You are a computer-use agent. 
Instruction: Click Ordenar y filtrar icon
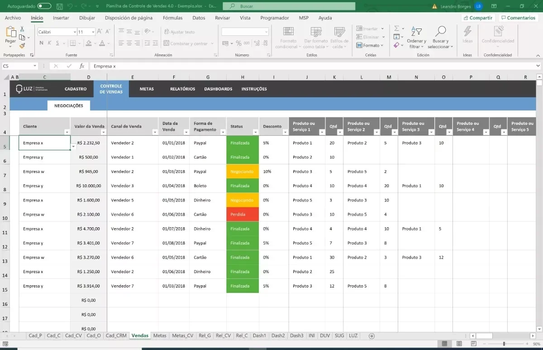tap(416, 32)
